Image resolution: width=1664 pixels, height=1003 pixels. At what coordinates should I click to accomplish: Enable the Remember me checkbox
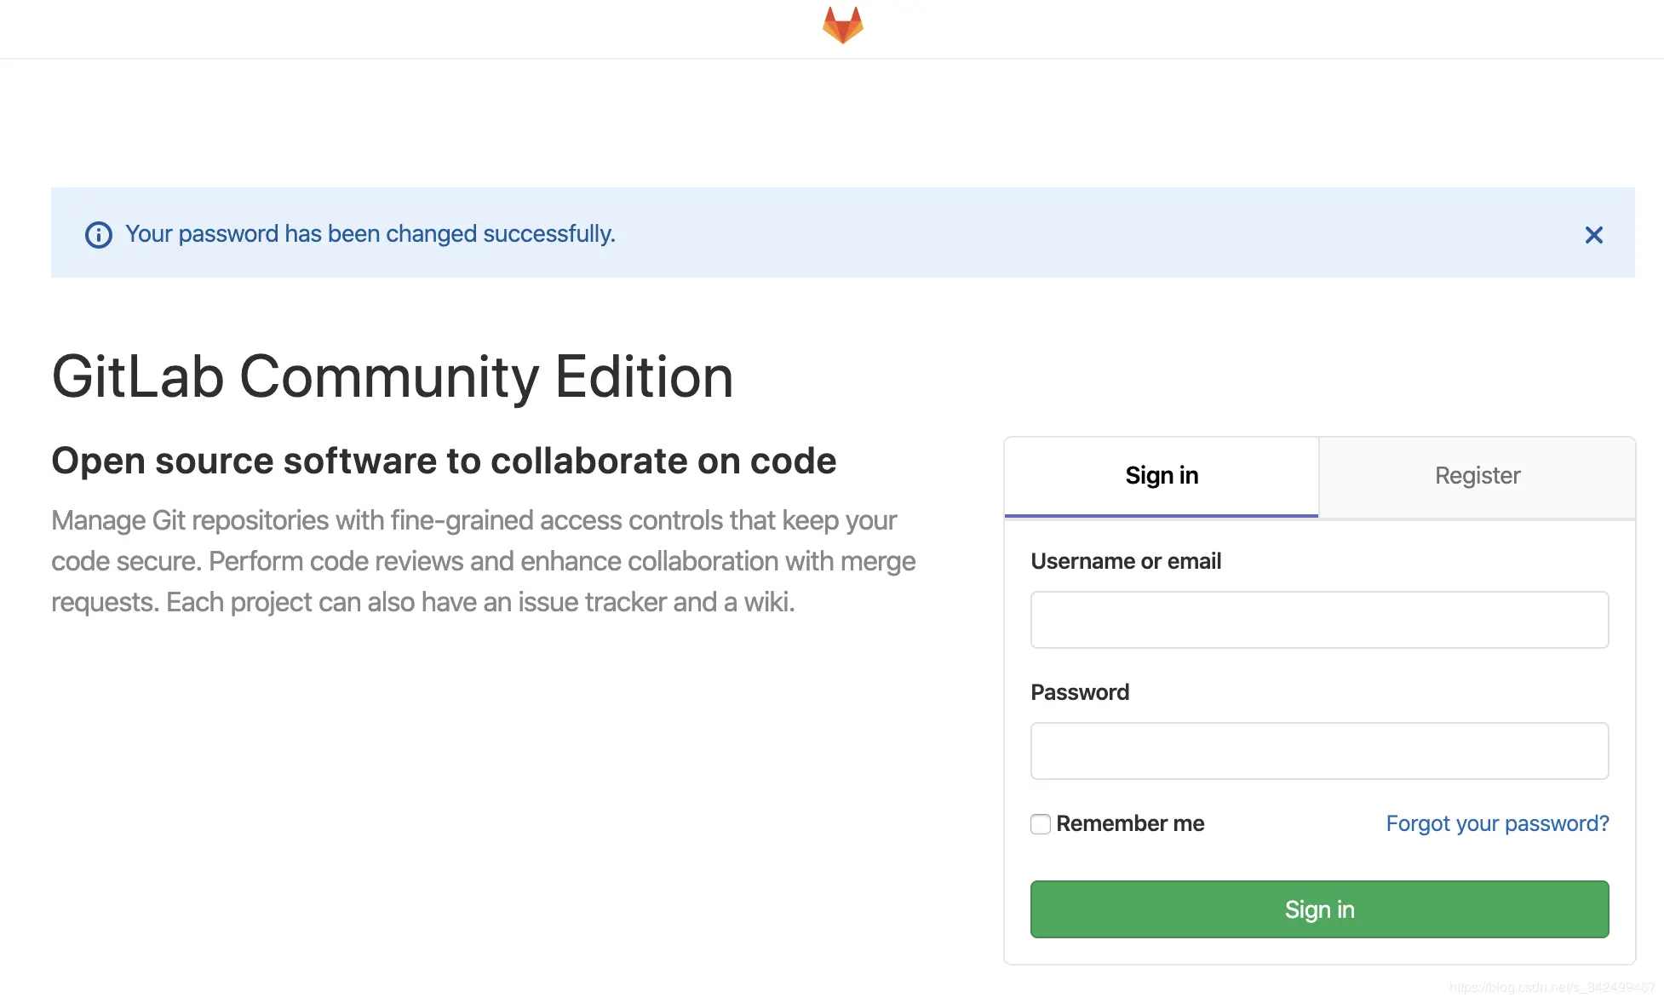[1040, 823]
